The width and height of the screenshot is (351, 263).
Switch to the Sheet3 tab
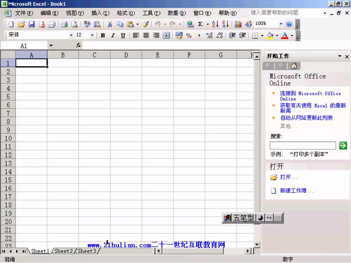tap(87, 251)
